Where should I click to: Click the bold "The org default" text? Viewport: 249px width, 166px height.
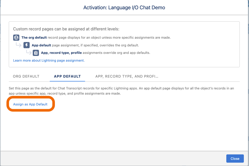34,37
